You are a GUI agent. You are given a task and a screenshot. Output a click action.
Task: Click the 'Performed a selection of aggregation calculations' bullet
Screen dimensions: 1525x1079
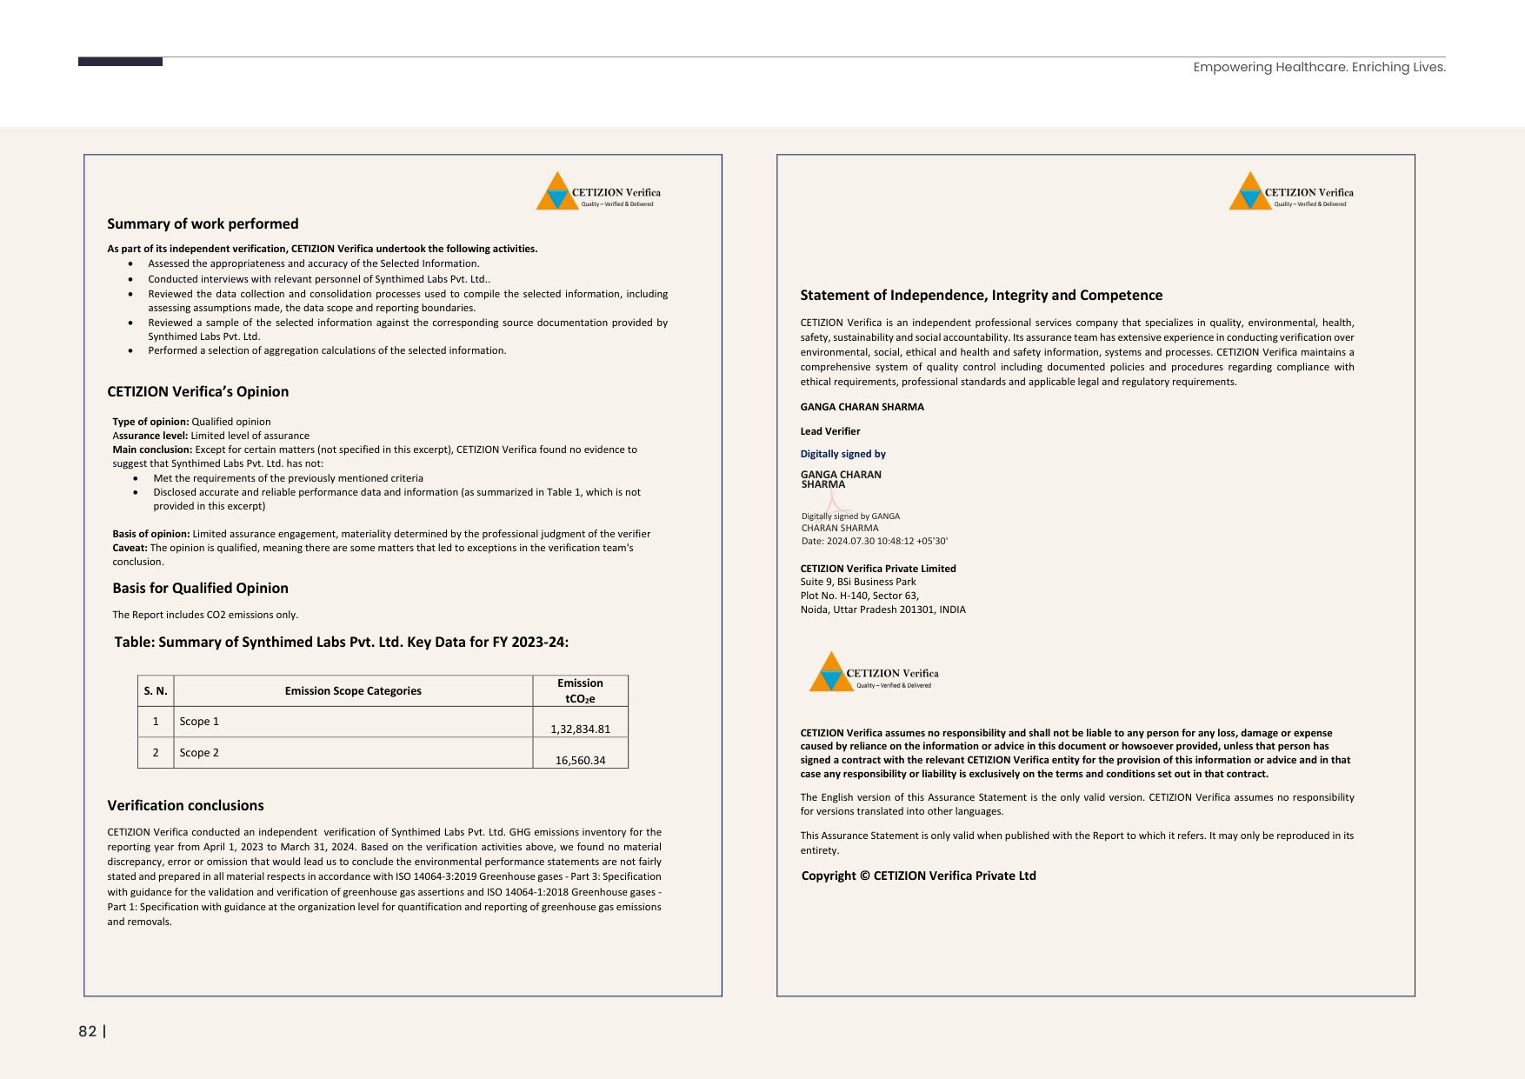click(327, 350)
